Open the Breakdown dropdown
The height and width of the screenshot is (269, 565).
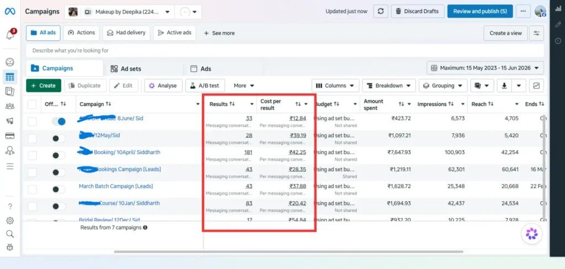click(x=389, y=86)
